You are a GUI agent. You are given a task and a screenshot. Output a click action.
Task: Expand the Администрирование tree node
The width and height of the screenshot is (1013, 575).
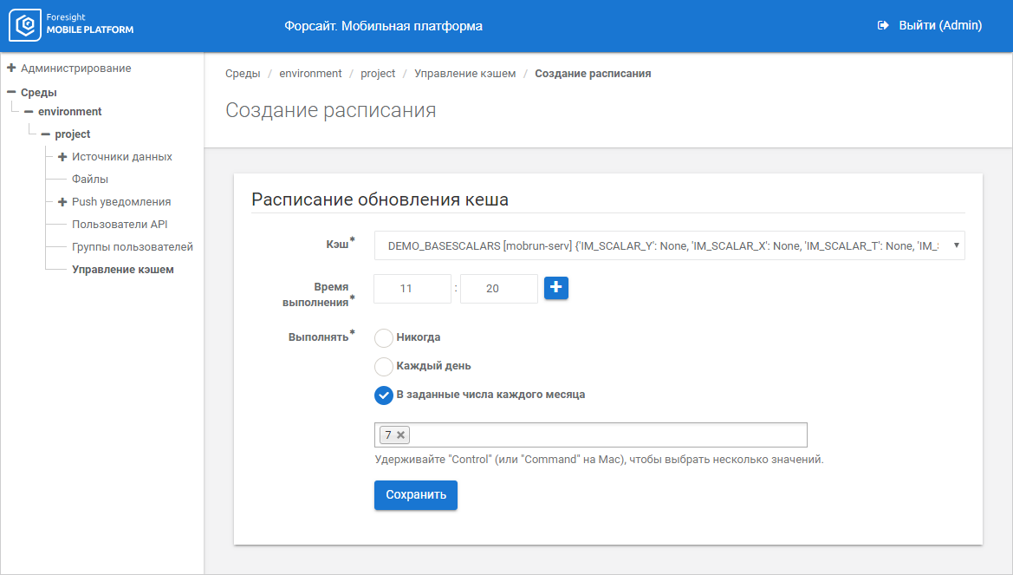11,68
